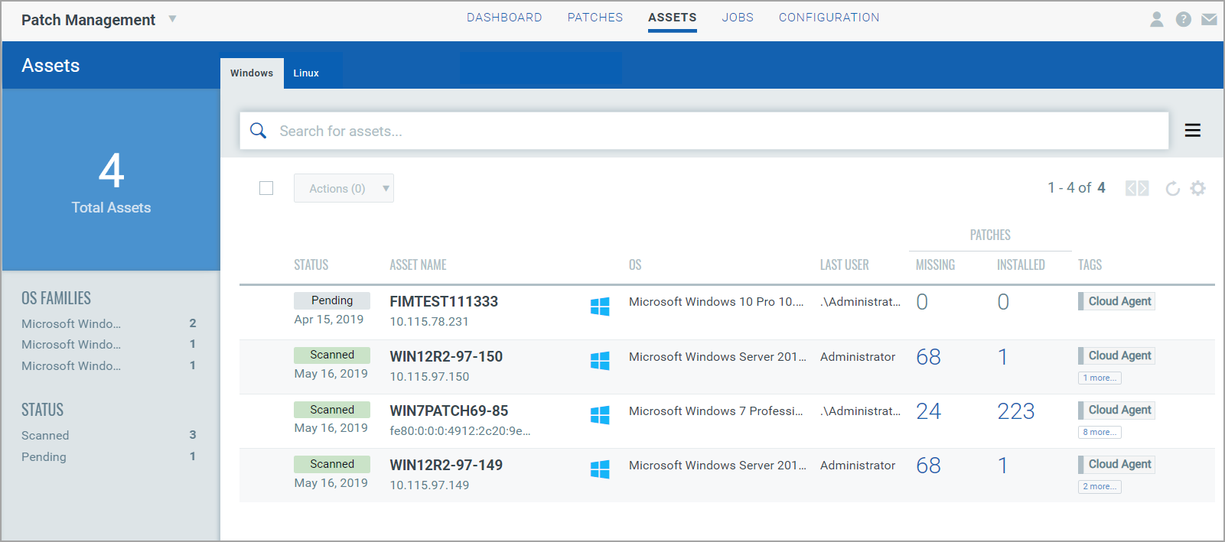Click Windows logo for WIN12R2-97-150
Screen dimensions: 1225x542
(600, 361)
